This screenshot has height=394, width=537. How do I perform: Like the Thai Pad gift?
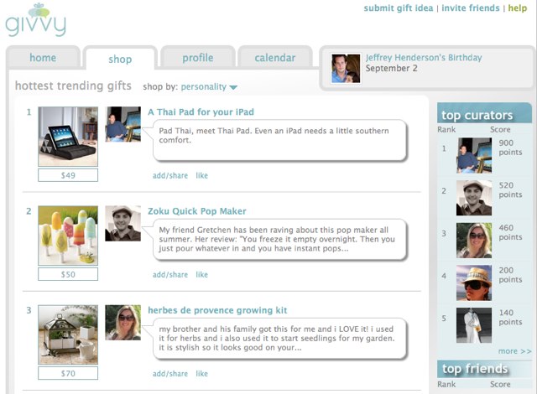tap(201, 175)
